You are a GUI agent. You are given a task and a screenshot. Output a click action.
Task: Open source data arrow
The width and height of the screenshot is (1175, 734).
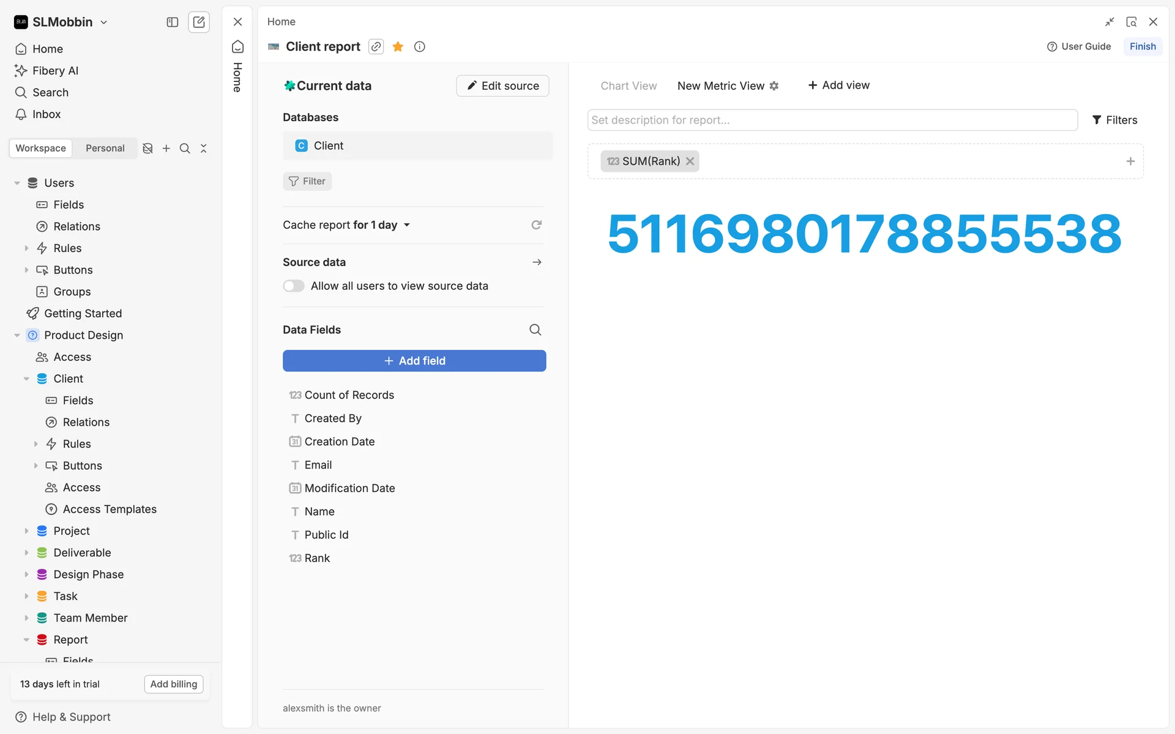coord(537,262)
